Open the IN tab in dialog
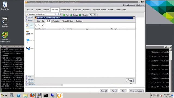 [x=43, y=21]
